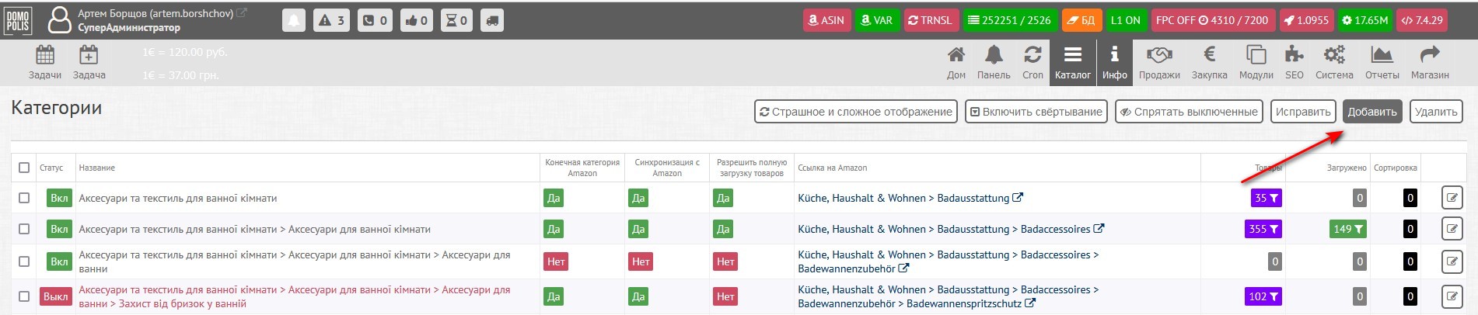
Task: Click the 17.65M gear badge
Action: (1365, 20)
